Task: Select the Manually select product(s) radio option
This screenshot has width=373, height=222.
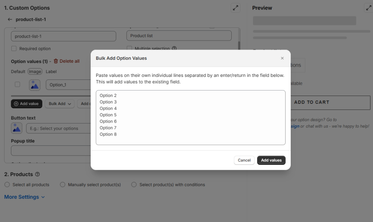Action: click(63, 185)
